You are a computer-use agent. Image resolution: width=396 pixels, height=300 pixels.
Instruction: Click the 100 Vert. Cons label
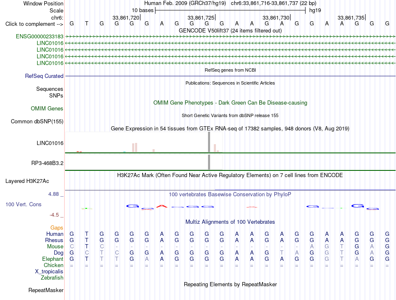pyautogui.click(x=23, y=204)
